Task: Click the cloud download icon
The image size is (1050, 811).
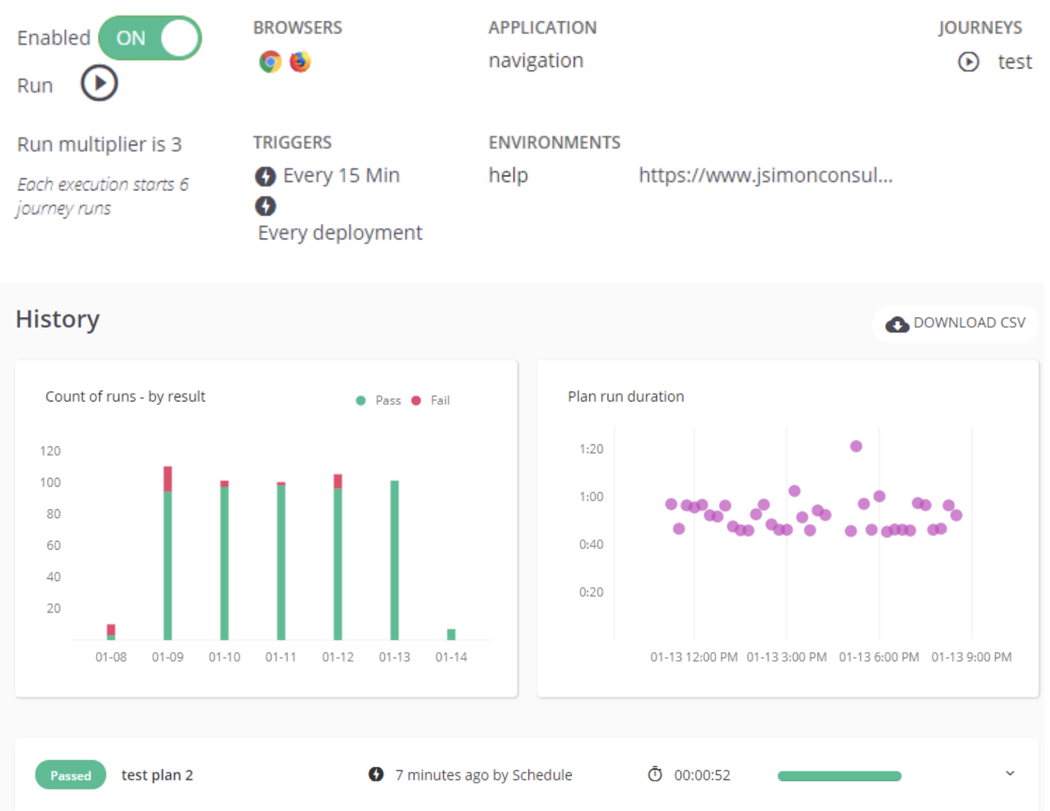Action: coord(896,324)
